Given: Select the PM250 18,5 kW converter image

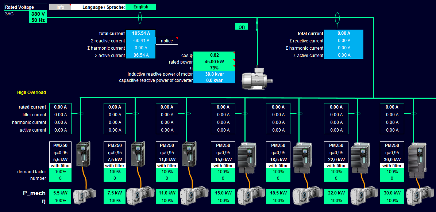Looking at the screenshot, I should click(302, 158).
